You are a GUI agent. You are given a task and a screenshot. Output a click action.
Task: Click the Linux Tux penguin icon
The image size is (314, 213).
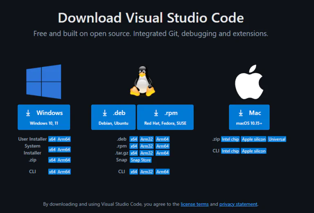pyautogui.click(x=142, y=81)
